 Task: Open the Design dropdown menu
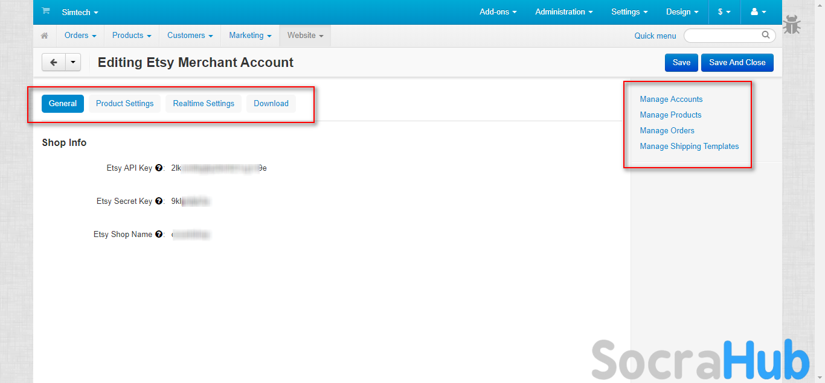pos(682,11)
